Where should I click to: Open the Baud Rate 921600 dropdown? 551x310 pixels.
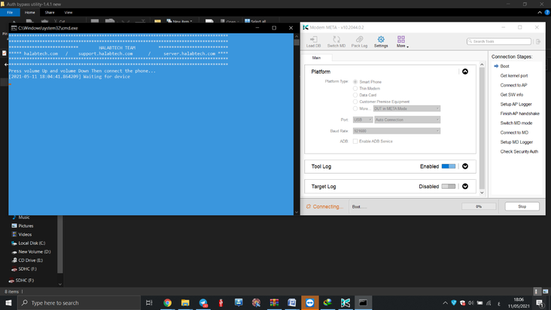pos(397,131)
